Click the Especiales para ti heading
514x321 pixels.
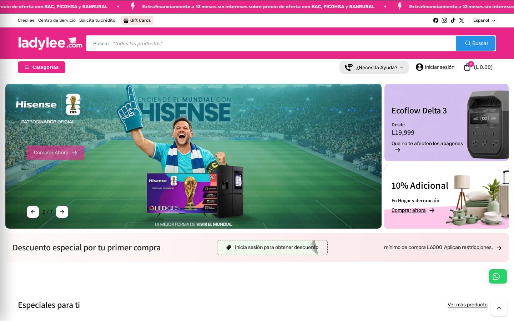point(49,305)
